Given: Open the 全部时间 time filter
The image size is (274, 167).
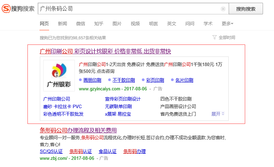Looking at the screenshot, I should point(224,37).
